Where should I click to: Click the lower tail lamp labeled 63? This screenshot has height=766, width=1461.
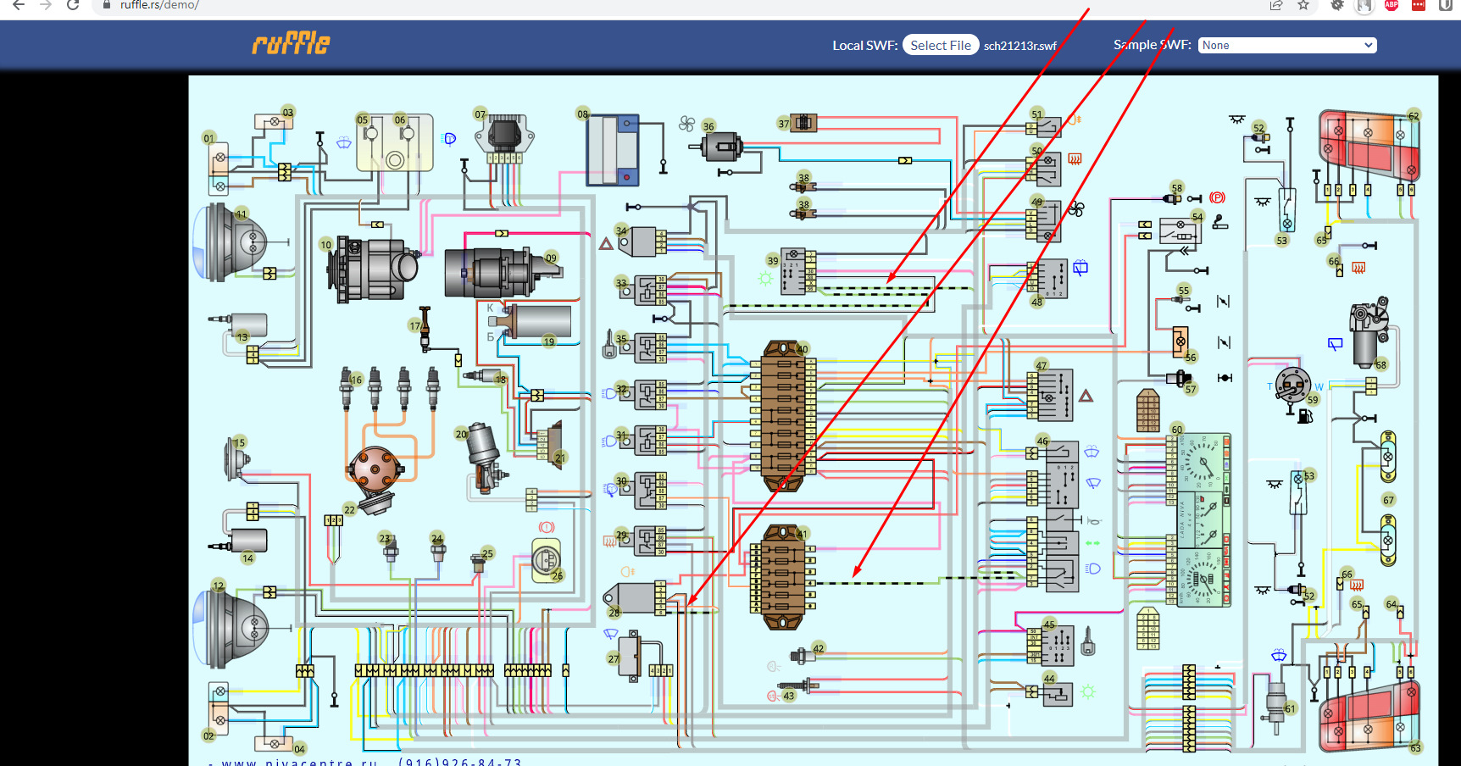1369,718
